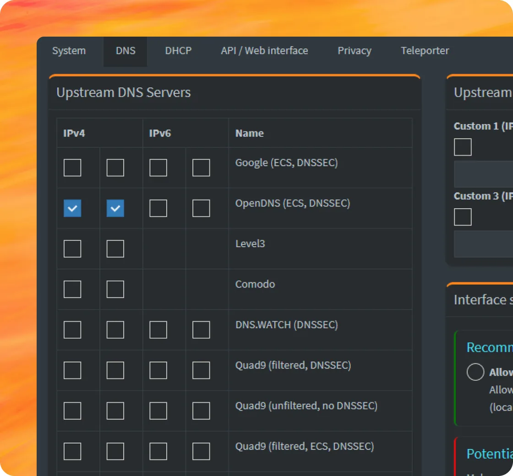Tick DNS.WATCH first IPv6 checkbox

158,330
